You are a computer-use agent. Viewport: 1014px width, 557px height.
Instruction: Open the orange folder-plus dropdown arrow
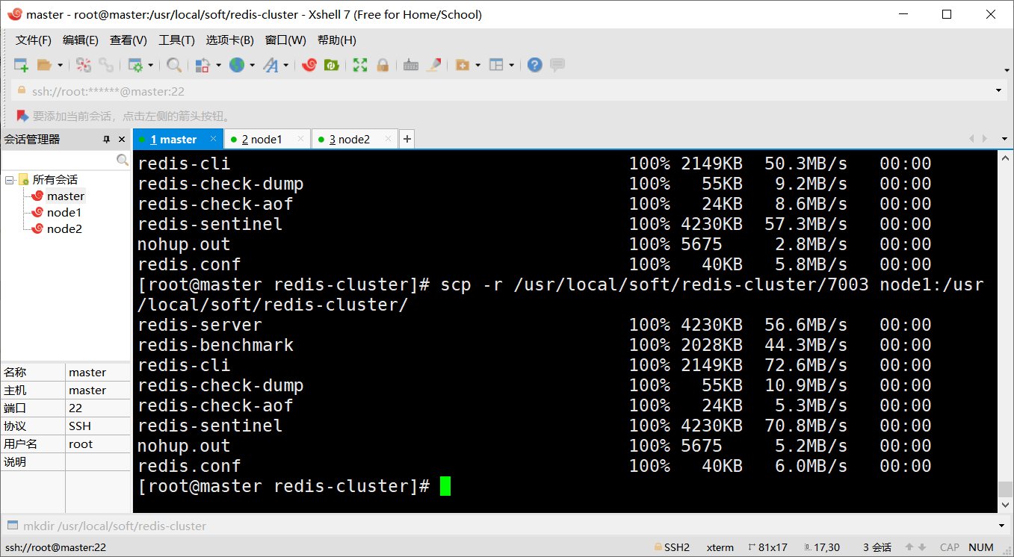coord(477,66)
